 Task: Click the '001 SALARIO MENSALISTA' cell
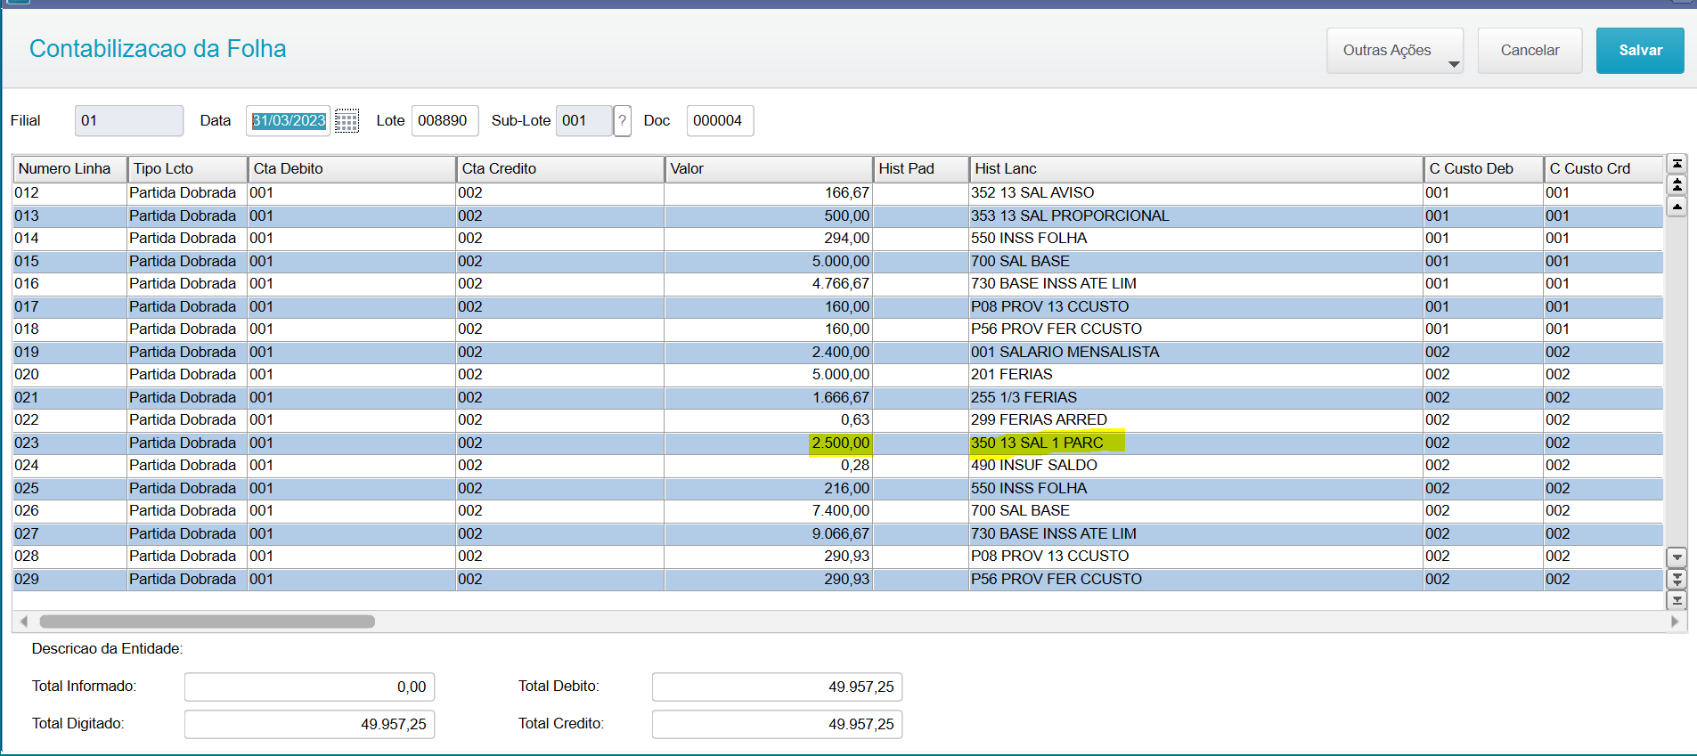click(1196, 352)
